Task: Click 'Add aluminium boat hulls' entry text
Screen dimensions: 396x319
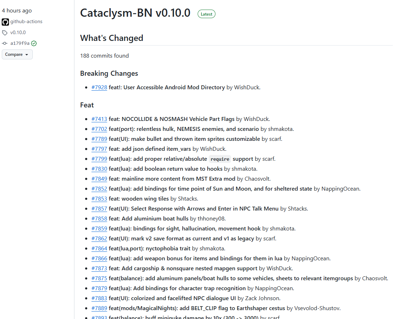Action: coord(155,219)
